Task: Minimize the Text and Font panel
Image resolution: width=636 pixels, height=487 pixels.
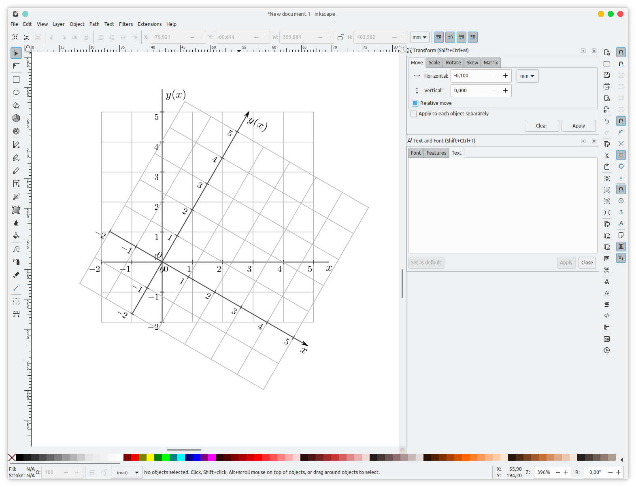Action: [x=583, y=141]
